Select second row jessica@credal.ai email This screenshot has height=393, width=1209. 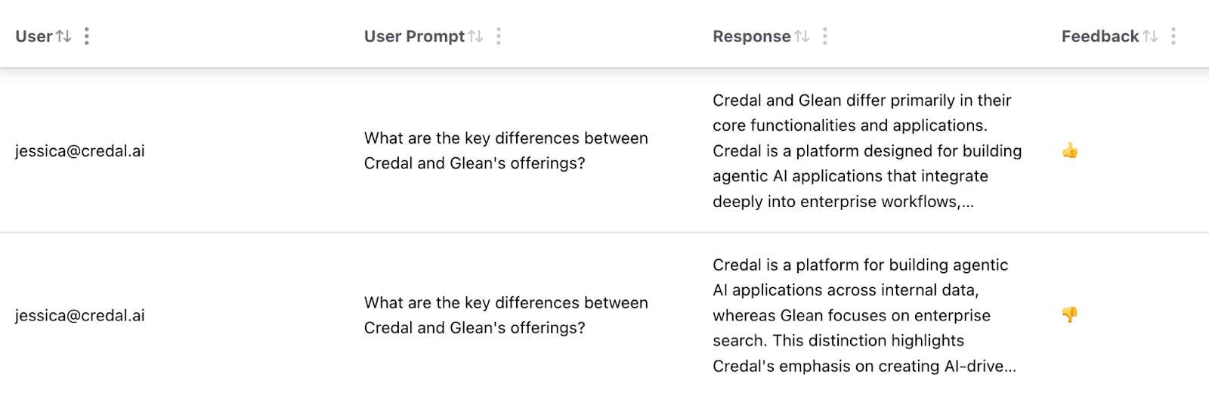pyautogui.click(x=80, y=316)
